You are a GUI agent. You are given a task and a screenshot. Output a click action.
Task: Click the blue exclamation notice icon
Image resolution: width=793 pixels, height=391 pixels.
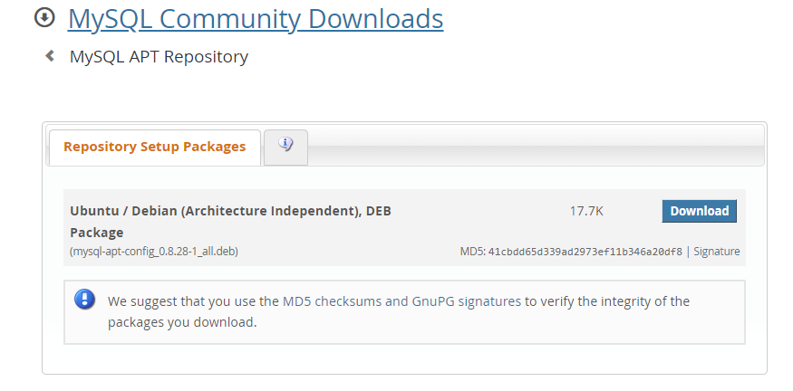pyautogui.click(x=85, y=300)
